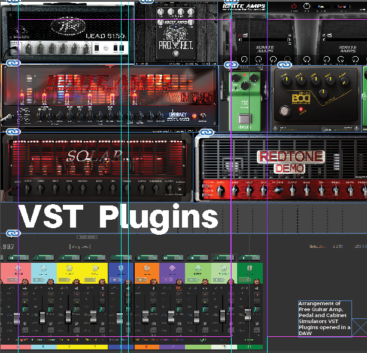Select the empty X placeholder frame beside the caption
The image size is (367, 353).
point(359,327)
